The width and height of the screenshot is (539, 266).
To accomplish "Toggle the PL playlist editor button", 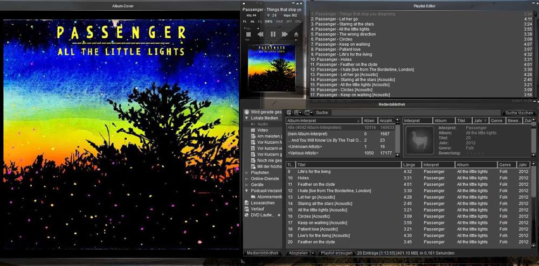I will point(245,22).
